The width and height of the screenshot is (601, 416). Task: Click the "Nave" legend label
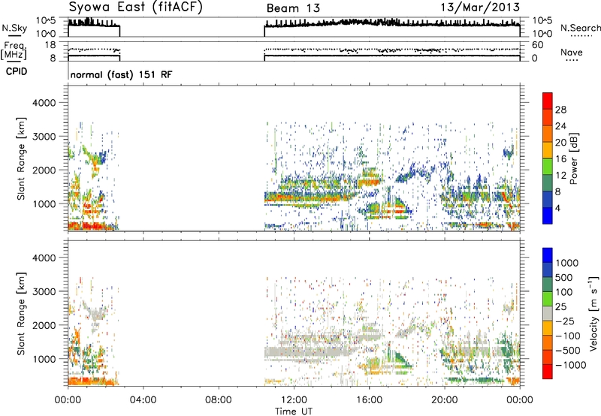[x=572, y=53]
